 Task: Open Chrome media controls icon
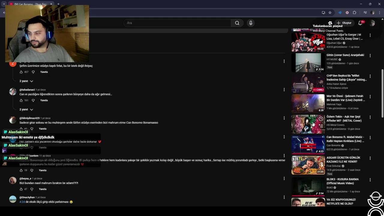(365, 13)
